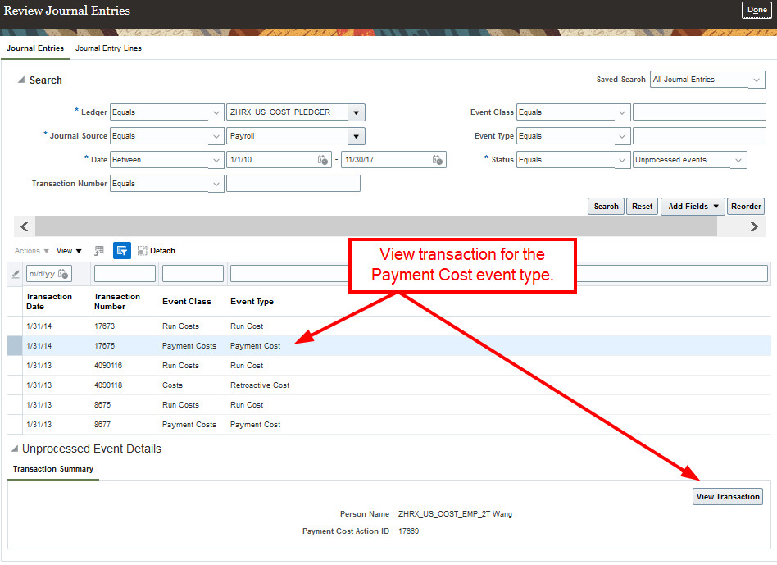777x565 pixels.
Task: Open the Ledger operator dropdown
Action: click(x=166, y=112)
